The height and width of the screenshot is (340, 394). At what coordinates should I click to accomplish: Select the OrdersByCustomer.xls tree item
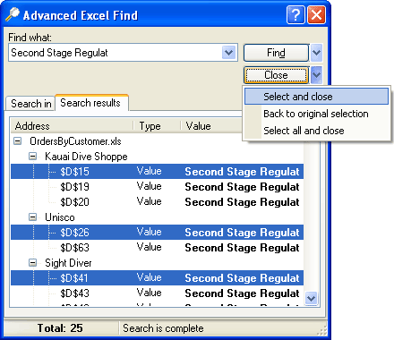coord(75,141)
